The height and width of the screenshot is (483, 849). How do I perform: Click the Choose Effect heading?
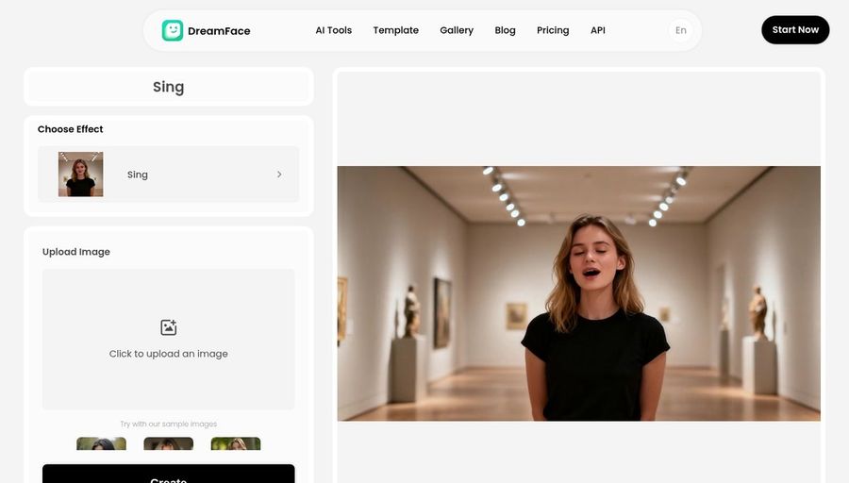click(x=71, y=129)
